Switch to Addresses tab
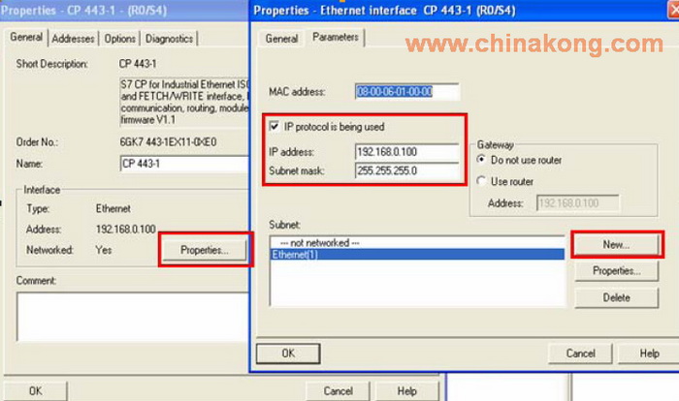 point(73,39)
